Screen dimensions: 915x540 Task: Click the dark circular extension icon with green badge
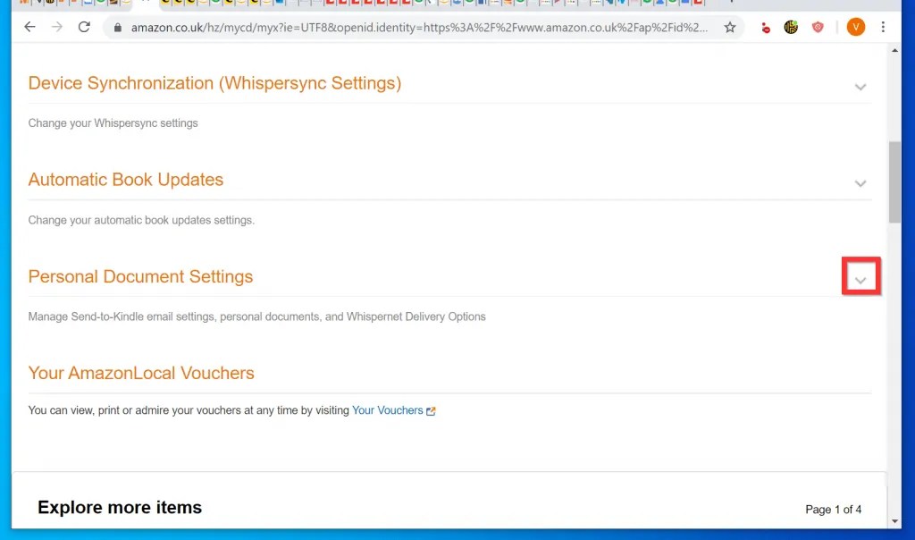tap(791, 27)
